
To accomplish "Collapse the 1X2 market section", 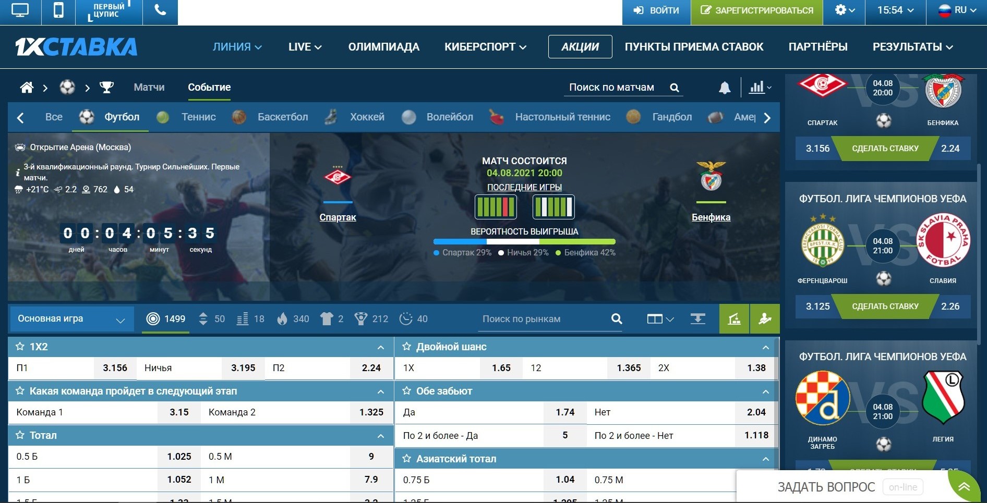I will pos(381,347).
